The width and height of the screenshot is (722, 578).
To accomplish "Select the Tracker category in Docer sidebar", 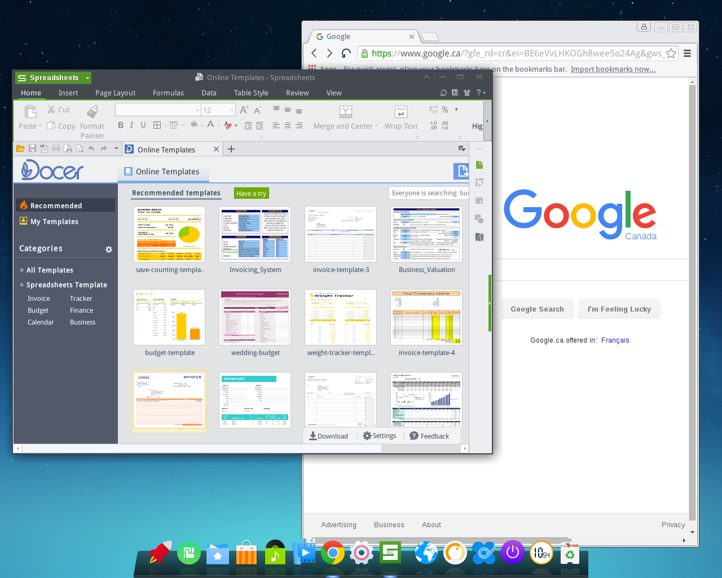I will coord(81,299).
